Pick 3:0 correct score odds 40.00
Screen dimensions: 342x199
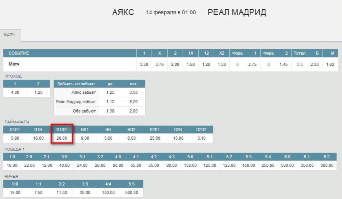coord(65,165)
